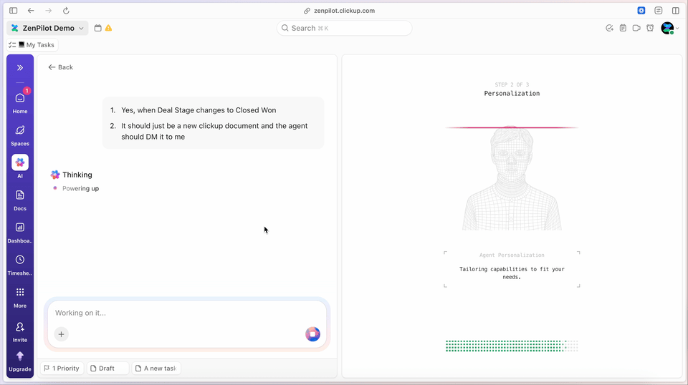Click the zenpilot.clickup.com address bar

[x=340, y=11]
